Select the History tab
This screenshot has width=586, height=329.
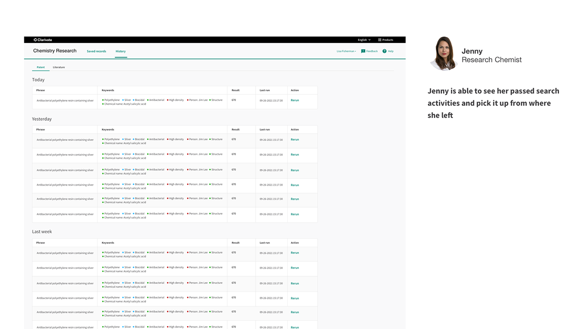pos(121,51)
